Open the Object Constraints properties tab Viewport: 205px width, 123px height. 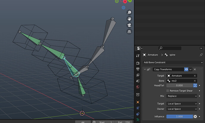coord(138,114)
